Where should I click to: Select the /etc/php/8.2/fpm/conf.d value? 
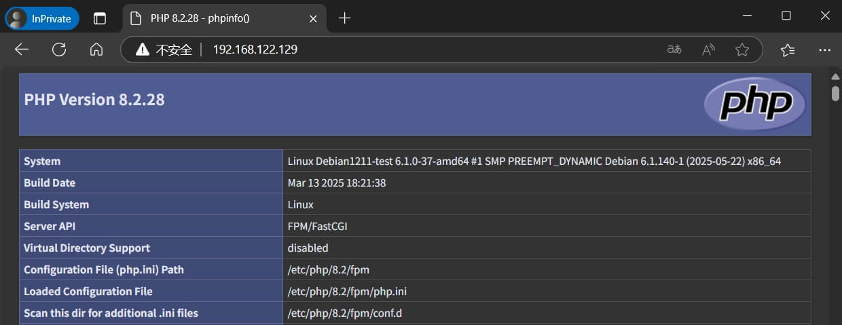point(344,313)
